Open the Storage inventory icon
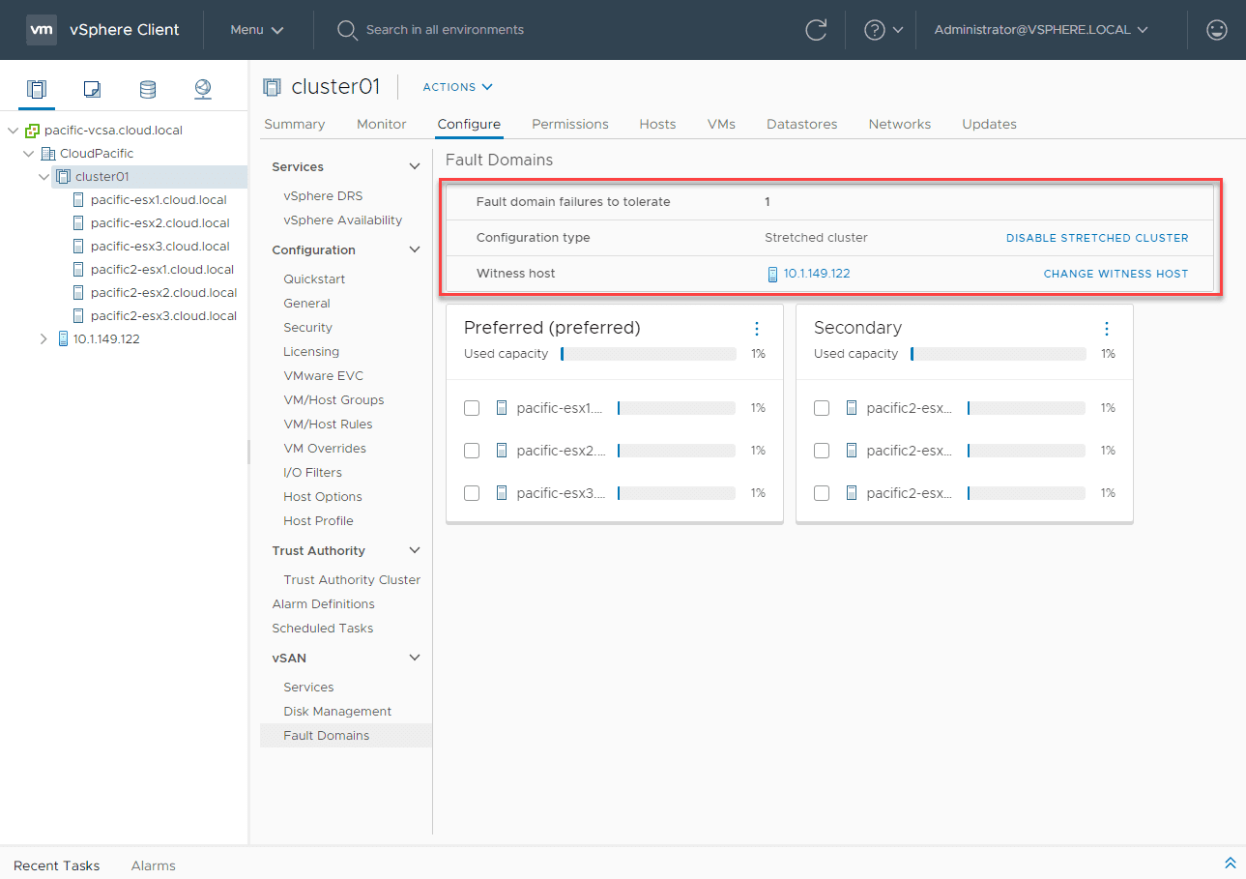Image resolution: width=1246 pixels, height=879 pixels. [x=147, y=88]
